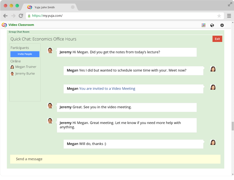Click the browser forward arrow

13,16
